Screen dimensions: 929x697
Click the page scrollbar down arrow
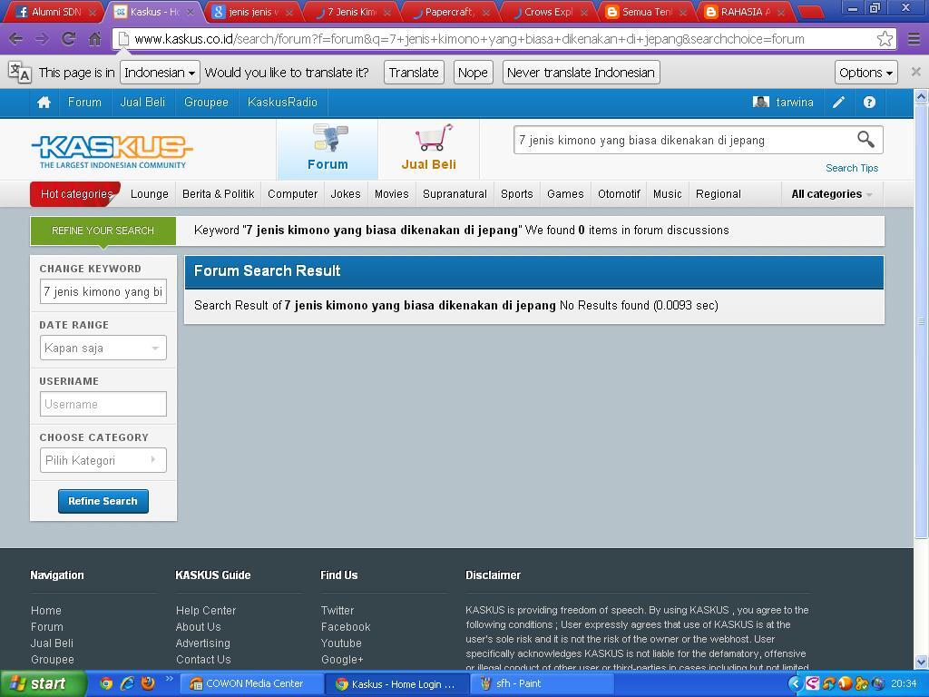point(922,662)
